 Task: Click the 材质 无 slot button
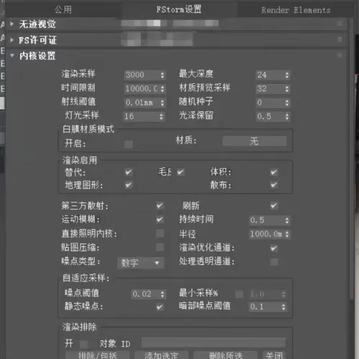(254, 141)
